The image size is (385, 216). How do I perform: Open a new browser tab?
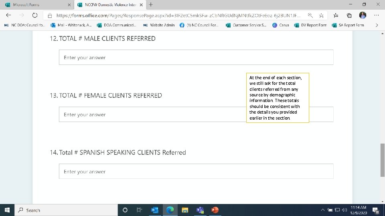click(x=151, y=5)
